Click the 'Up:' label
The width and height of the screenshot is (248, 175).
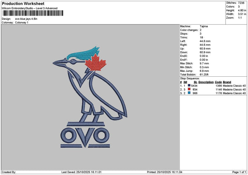pyautogui.click(x=182, y=49)
